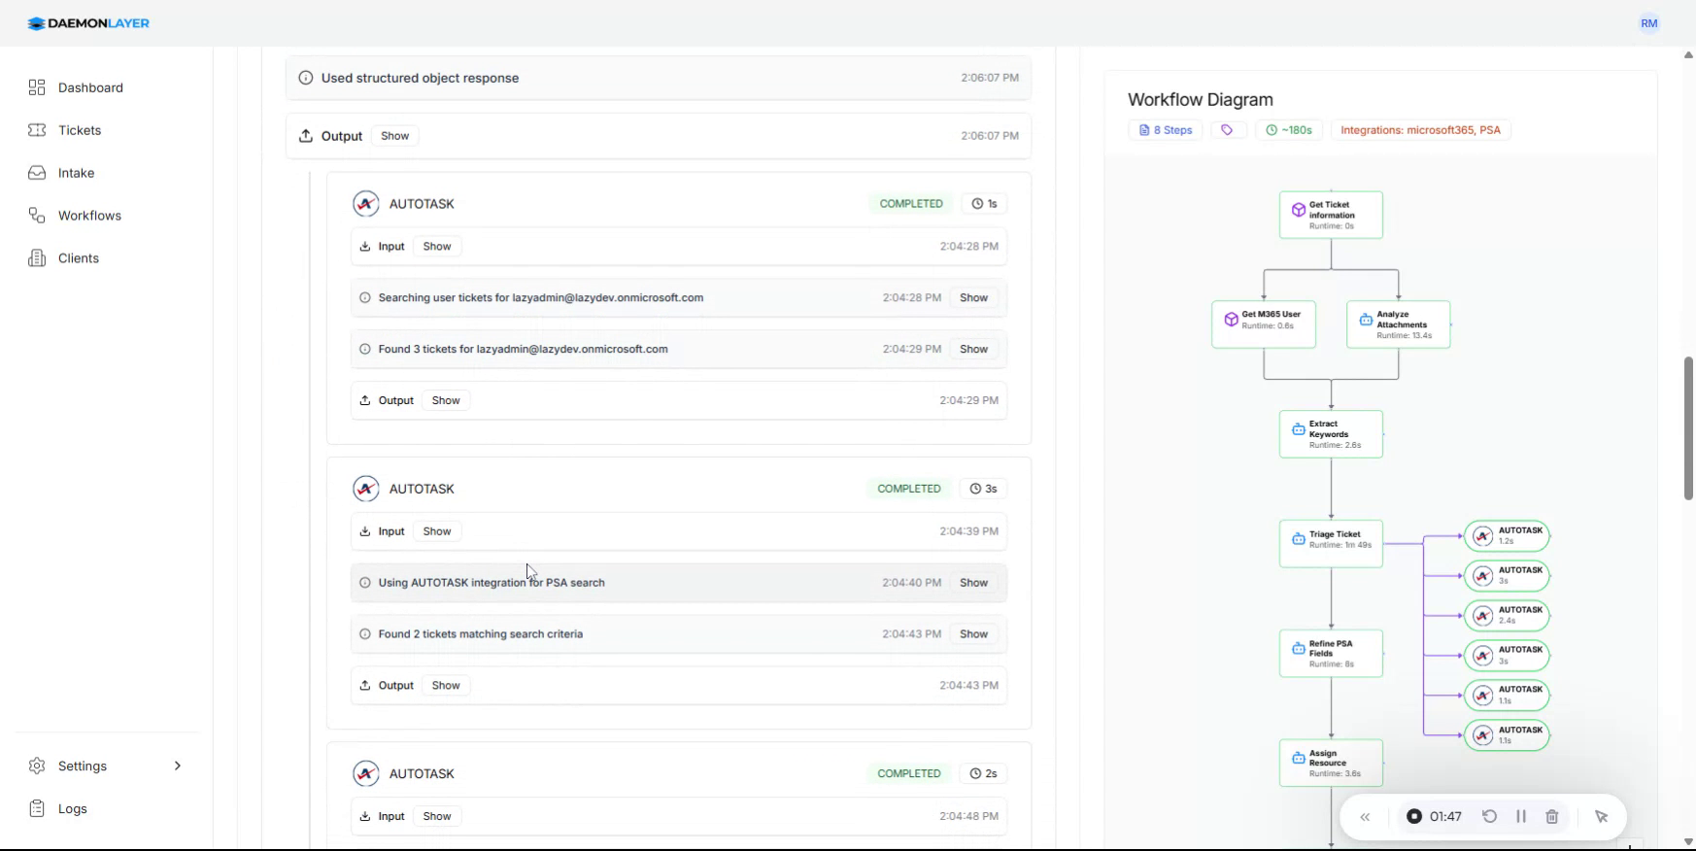Click the page vertical scrollbar thumb
The height and width of the screenshot is (851, 1696).
[1688, 427]
